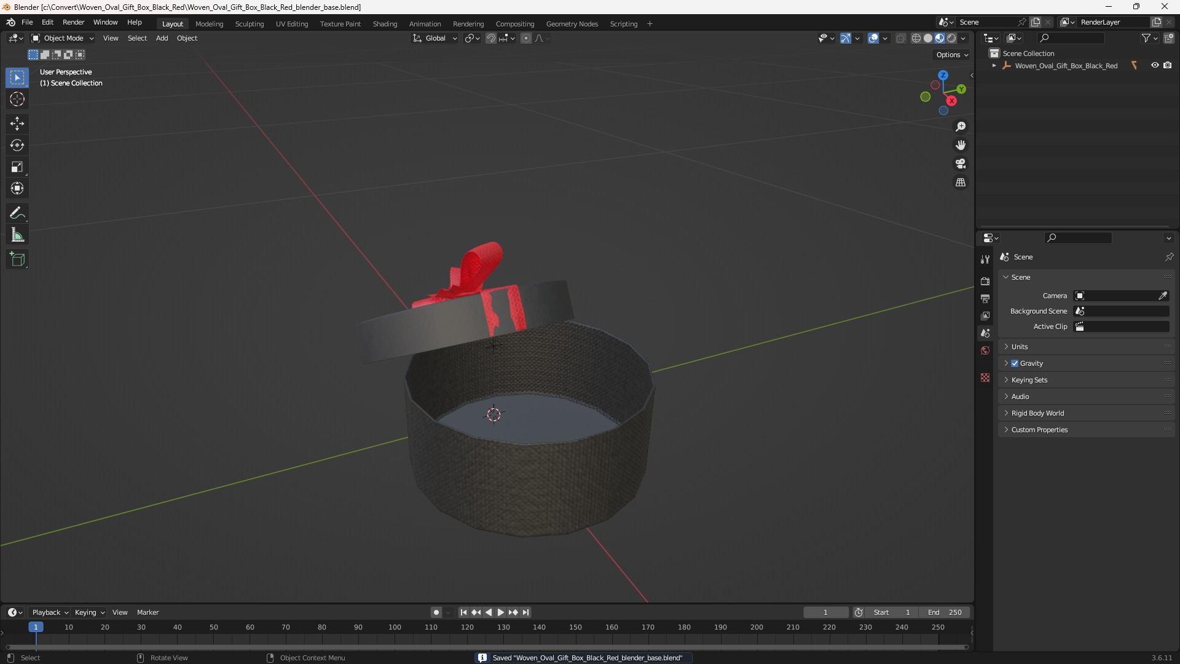Open the Global transform orientation dropdown

pos(435,38)
